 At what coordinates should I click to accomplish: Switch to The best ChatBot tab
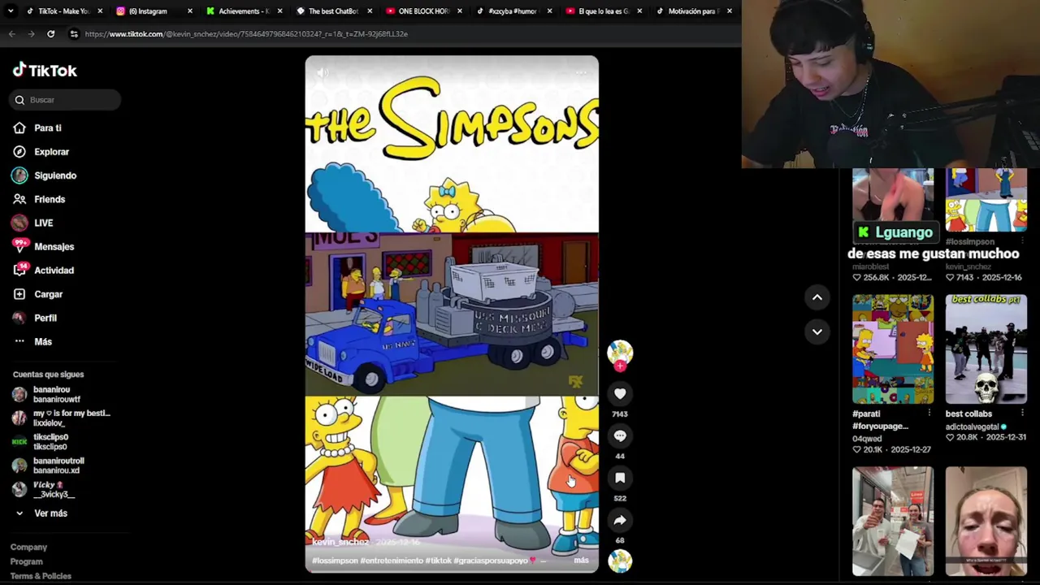332,11
